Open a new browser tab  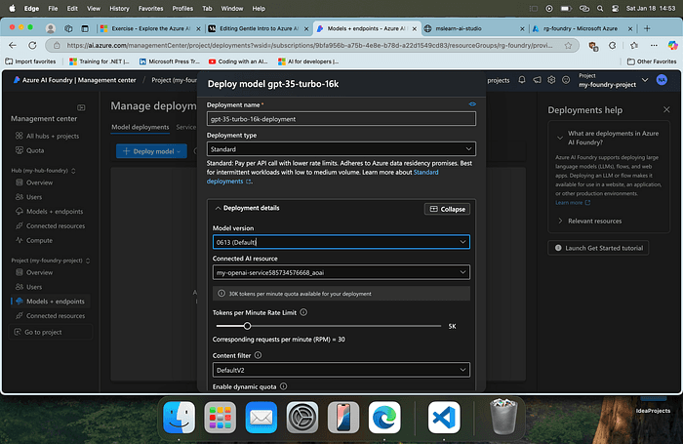pos(647,28)
